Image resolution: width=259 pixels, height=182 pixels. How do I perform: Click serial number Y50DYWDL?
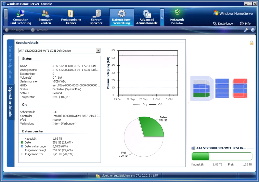click(59, 81)
